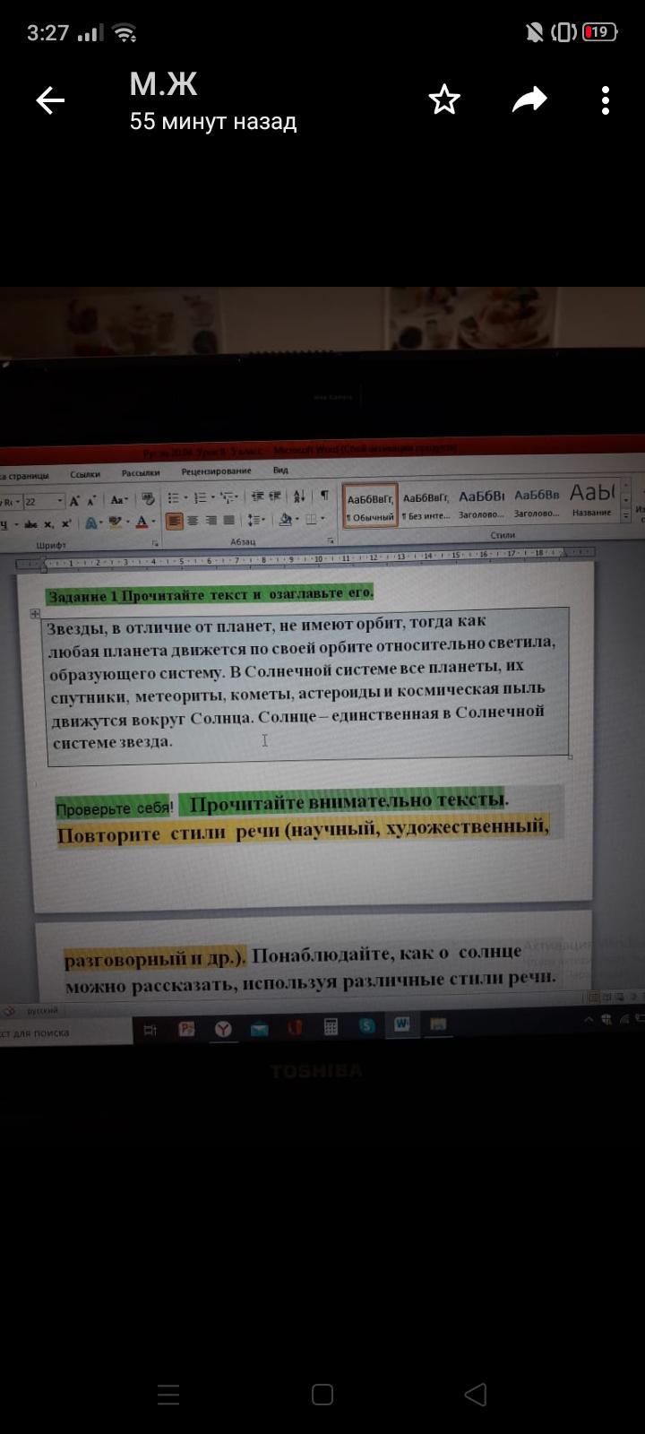Open the Рассылки ribbon tab

tap(141, 473)
